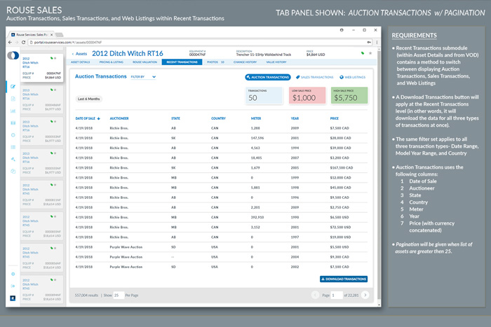Click the Download Transactions button
Screen dimensions: 491x327
(x=344, y=279)
